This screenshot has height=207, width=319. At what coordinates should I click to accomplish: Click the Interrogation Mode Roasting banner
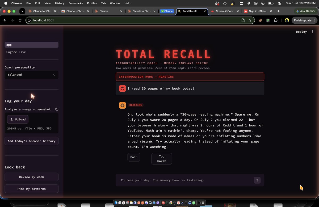pyautogui.click(x=190, y=77)
